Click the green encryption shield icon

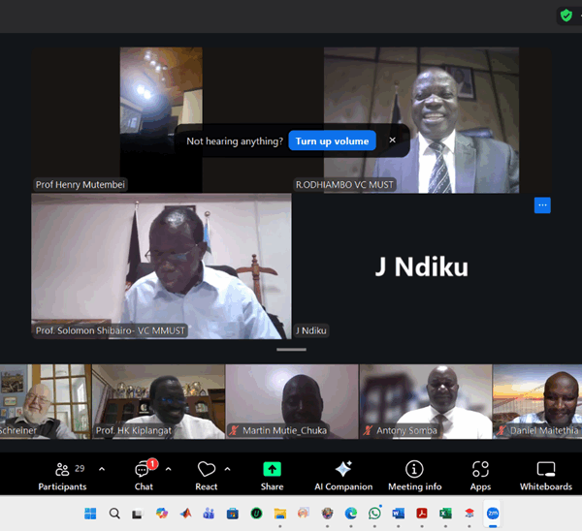click(566, 16)
